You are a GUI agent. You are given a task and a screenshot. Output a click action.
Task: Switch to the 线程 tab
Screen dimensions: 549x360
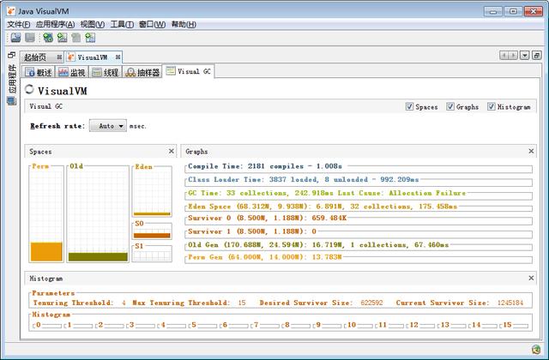click(105, 72)
